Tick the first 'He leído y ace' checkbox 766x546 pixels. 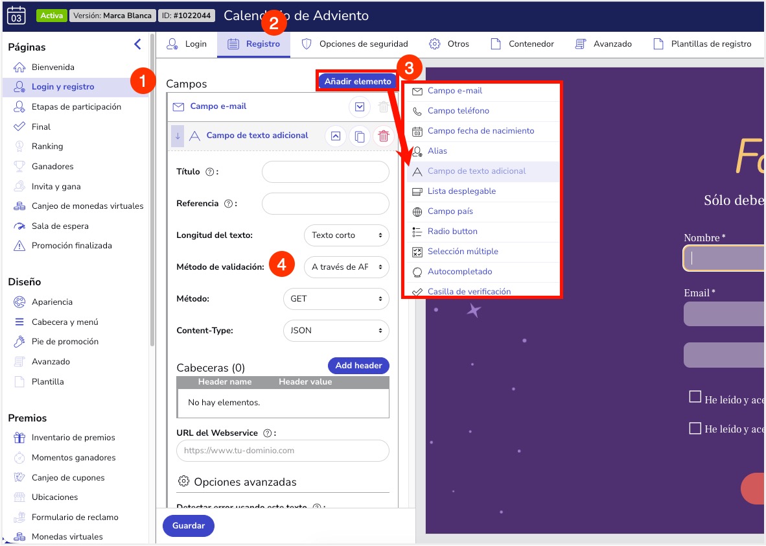click(695, 396)
